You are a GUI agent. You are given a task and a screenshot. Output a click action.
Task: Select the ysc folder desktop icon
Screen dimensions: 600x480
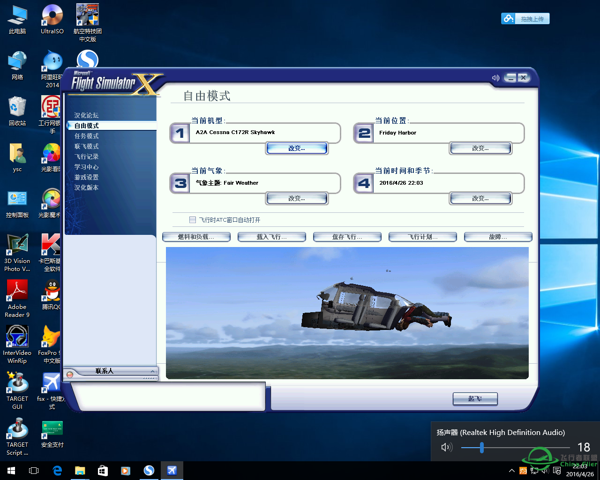pyautogui.click(x=17, y=157)
